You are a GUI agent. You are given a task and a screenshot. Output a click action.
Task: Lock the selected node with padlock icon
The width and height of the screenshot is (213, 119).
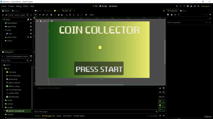pos(78,15)
